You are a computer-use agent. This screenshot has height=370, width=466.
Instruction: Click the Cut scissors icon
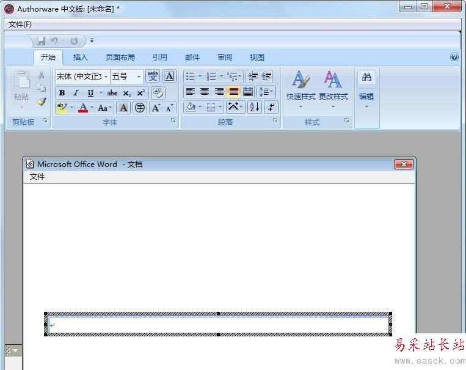pos(42,75)
